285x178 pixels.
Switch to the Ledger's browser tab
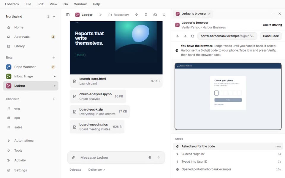(193, 14)
